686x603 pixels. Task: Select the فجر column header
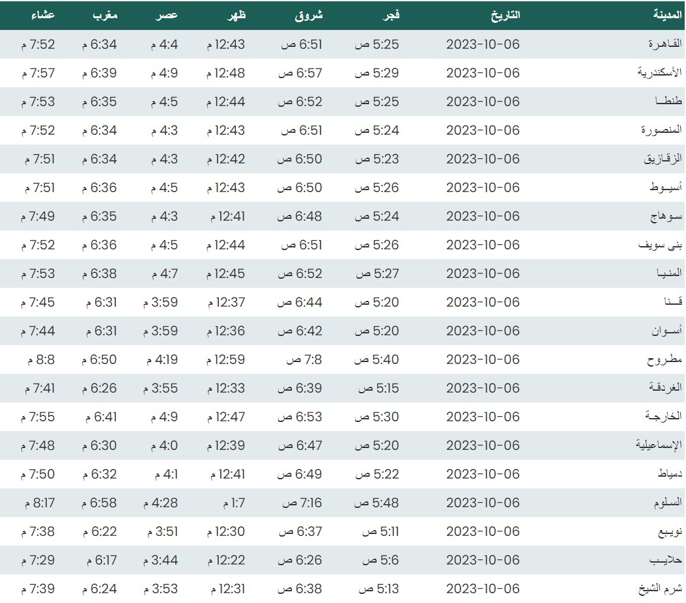coord(390,15)
